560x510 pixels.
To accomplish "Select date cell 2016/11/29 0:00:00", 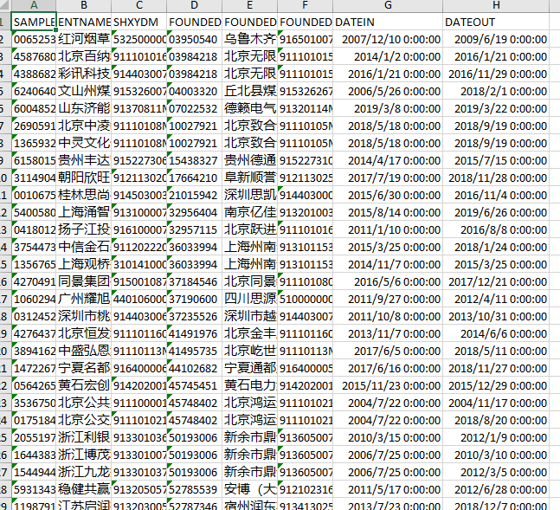I will [x=496, y=74].
